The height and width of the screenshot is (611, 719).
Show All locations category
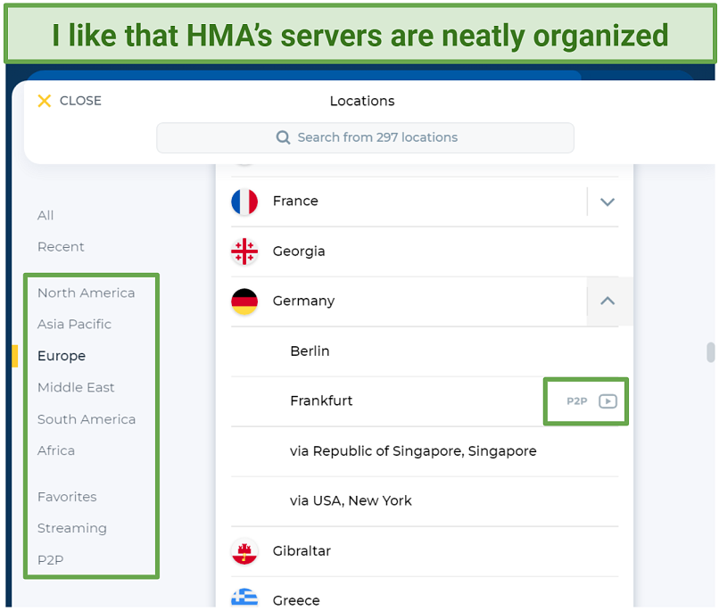point(45,216)
